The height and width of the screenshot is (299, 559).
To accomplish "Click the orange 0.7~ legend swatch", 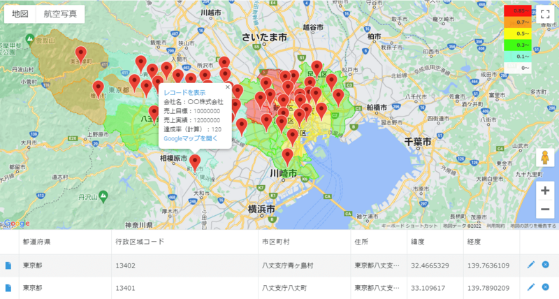I will tap(517, 22).
